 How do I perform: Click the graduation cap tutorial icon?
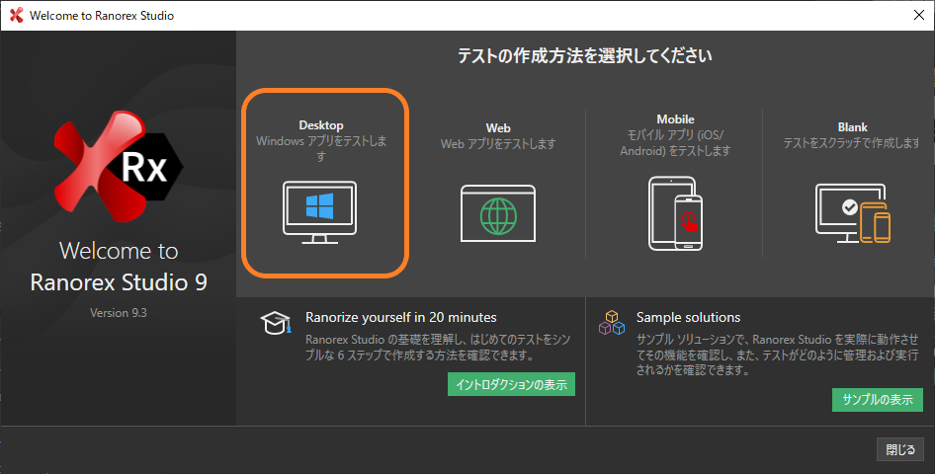(276, 323)
